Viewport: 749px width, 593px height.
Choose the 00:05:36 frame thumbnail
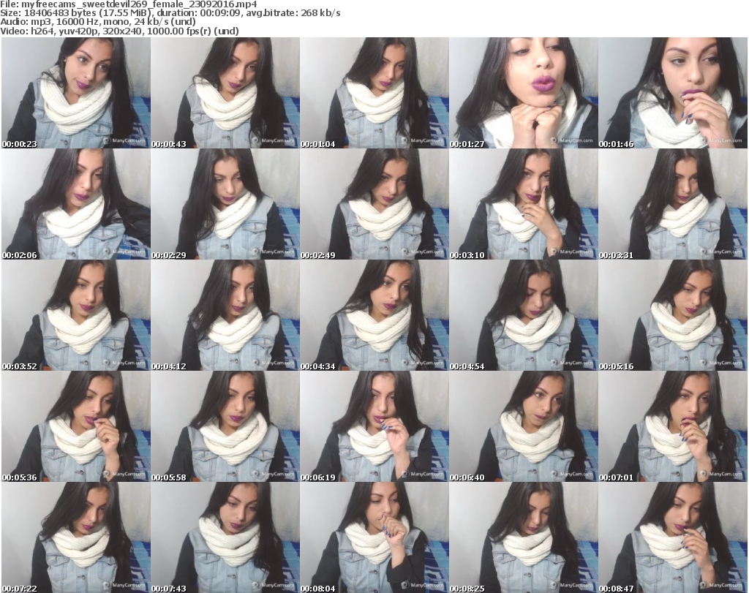[76, 426]
